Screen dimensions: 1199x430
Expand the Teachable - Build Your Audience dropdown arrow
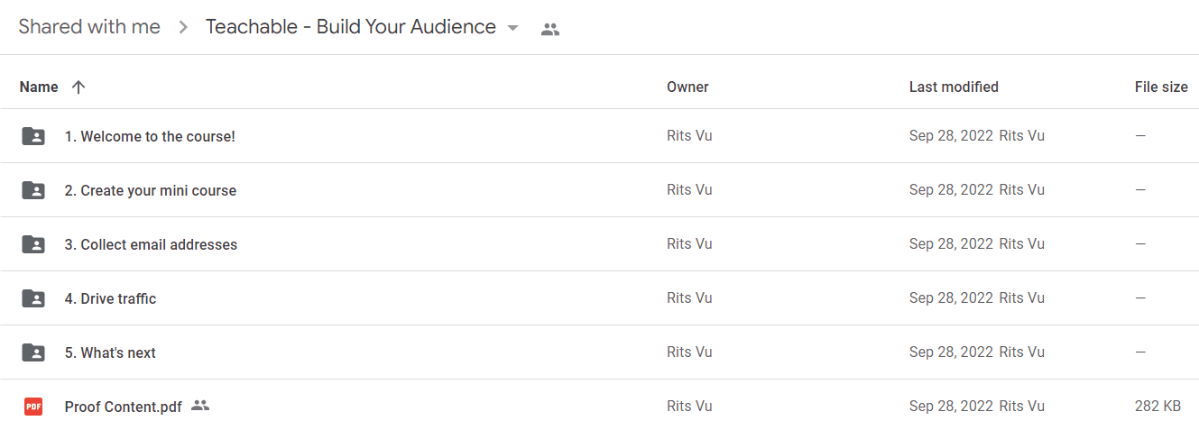512,28
